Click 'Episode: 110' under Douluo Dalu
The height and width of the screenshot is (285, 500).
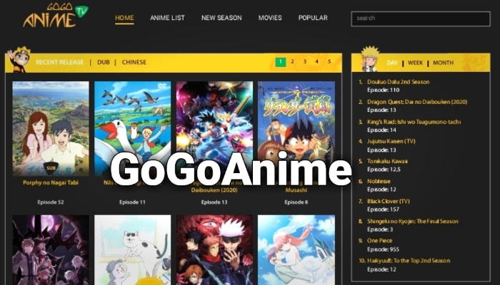pos(384,90)
